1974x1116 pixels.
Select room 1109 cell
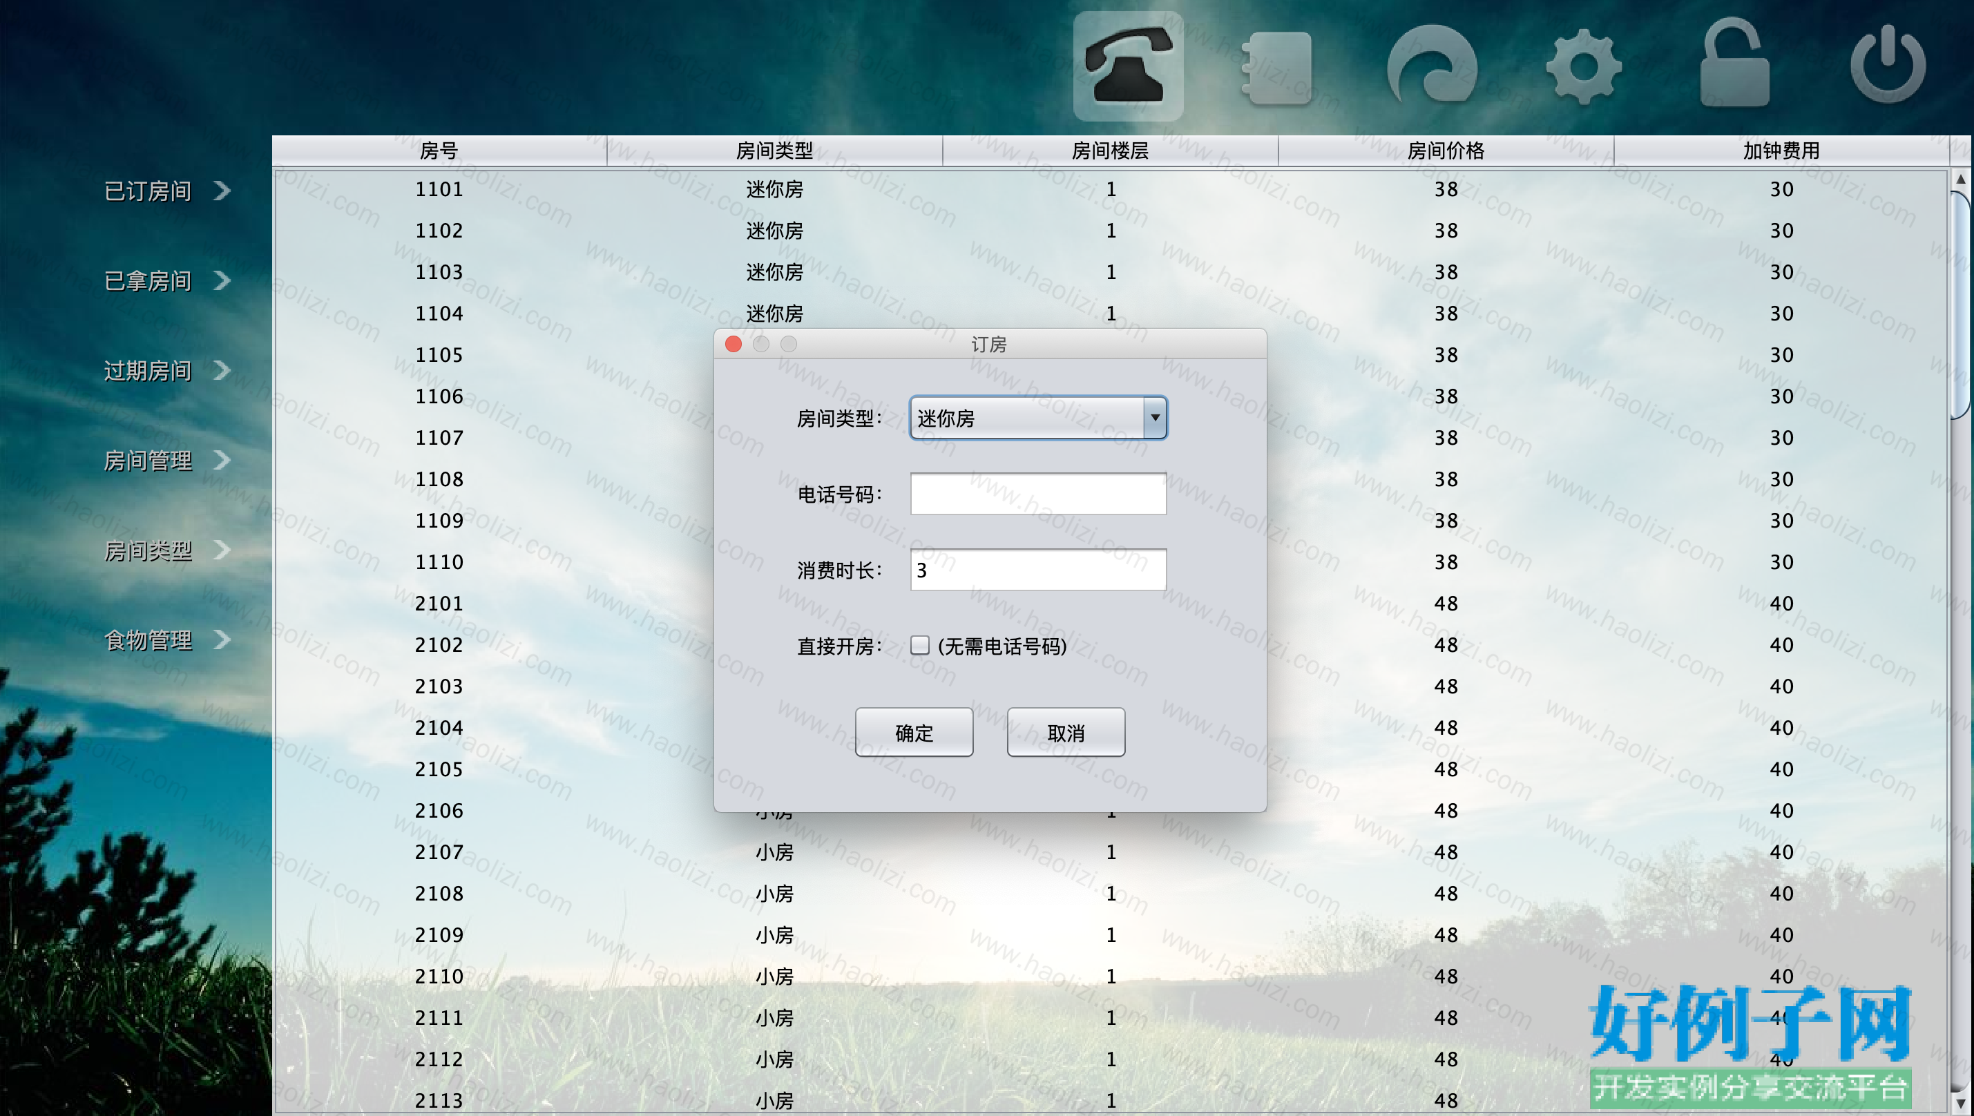coord(439,521)
